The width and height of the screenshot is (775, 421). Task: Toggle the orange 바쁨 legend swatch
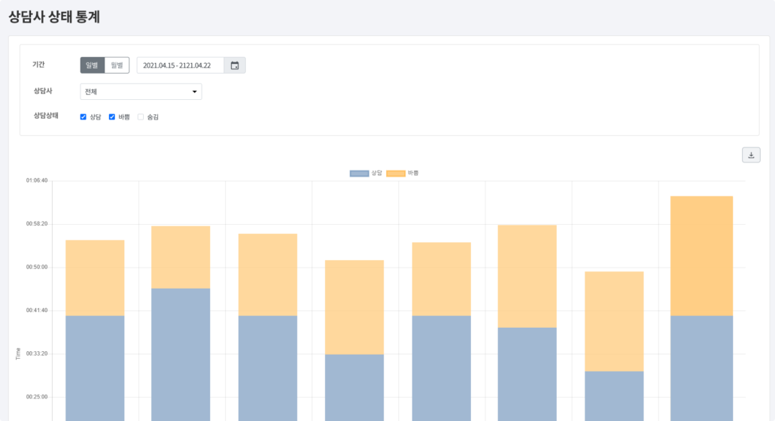click(x=396, y=174)
